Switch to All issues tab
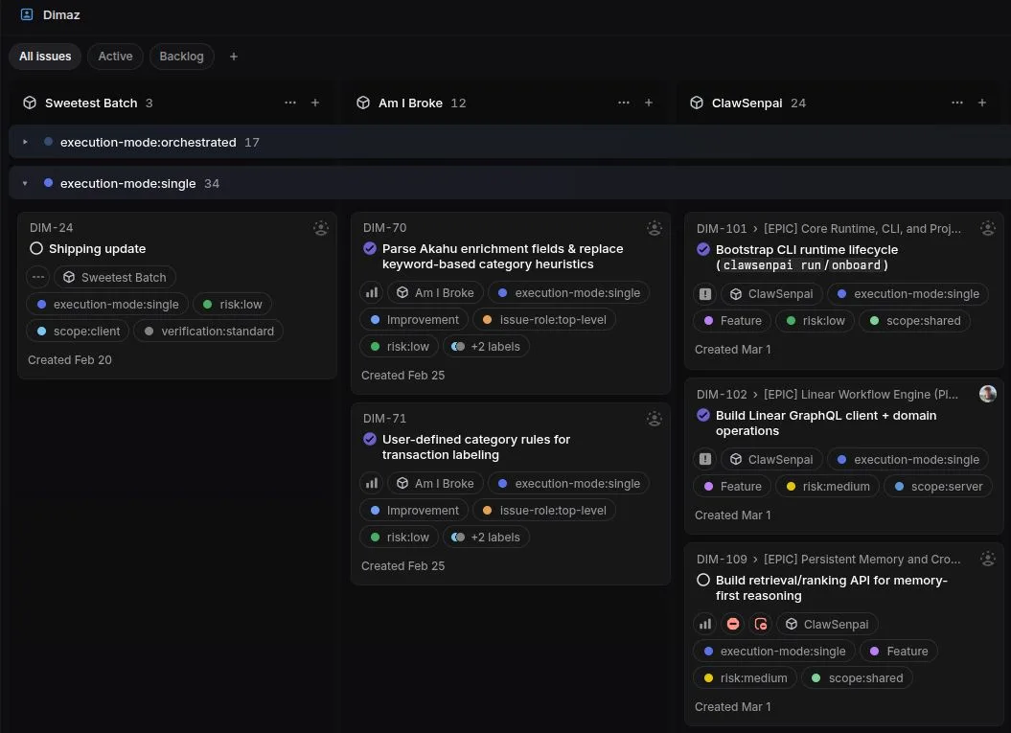The height and width of the screenshot is (733, 1011). (x=45, y=57)
